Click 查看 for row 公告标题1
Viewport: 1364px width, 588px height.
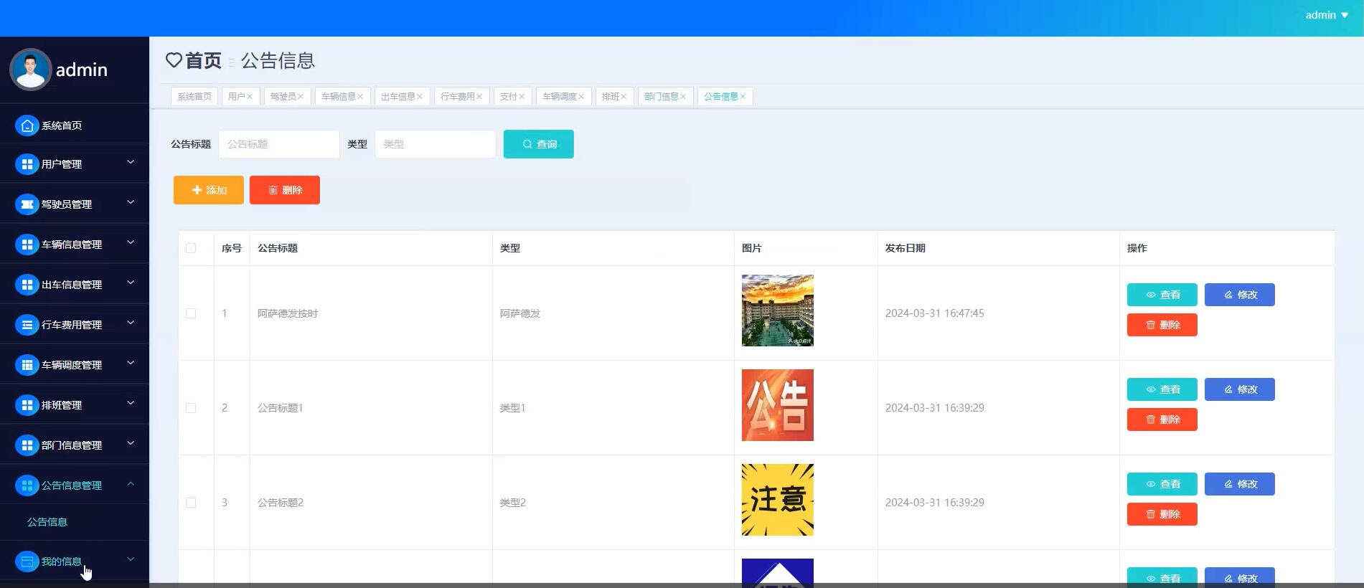click(x=1162, y=389)
